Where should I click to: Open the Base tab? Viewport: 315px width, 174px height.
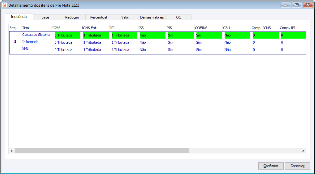[45, 17]
